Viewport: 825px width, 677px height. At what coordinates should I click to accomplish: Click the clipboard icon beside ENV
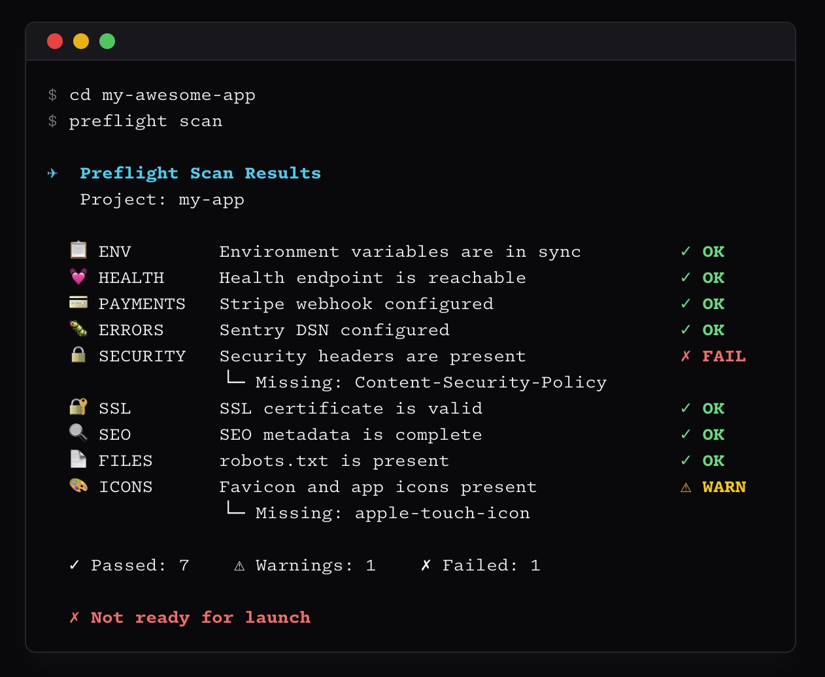pyautogui.click(x=78, y=251)
